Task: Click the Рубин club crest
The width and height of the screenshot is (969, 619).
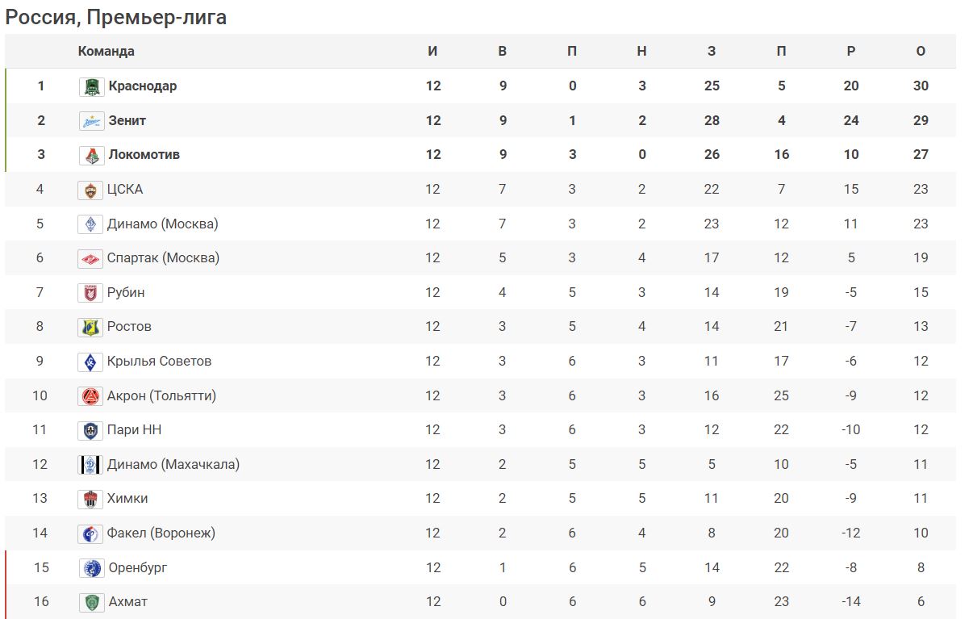Action: tap(90, 293)
